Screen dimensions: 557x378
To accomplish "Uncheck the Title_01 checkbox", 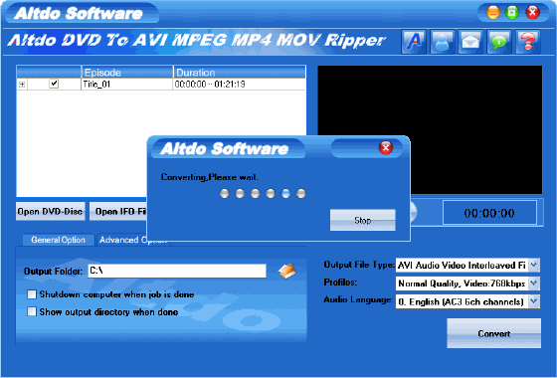I will (54, 84).
